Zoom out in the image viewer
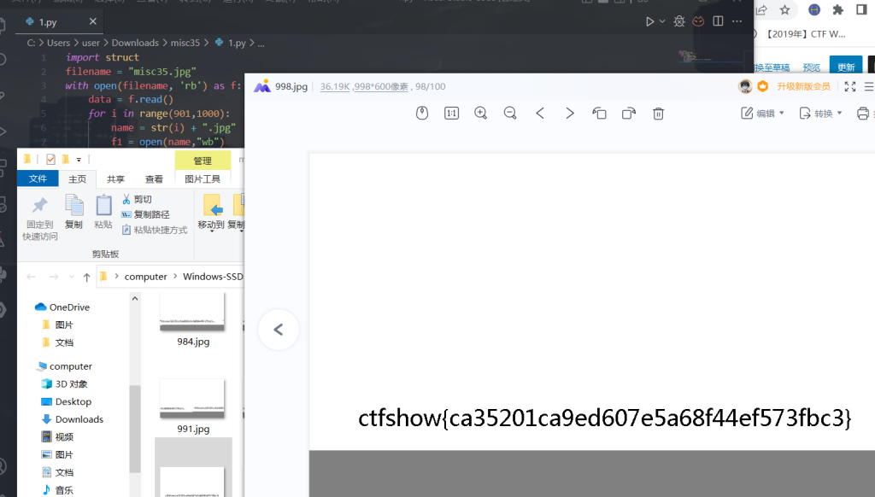Image resolution: width=875 pixels, height=497 pixels. (x=510, y=113)
